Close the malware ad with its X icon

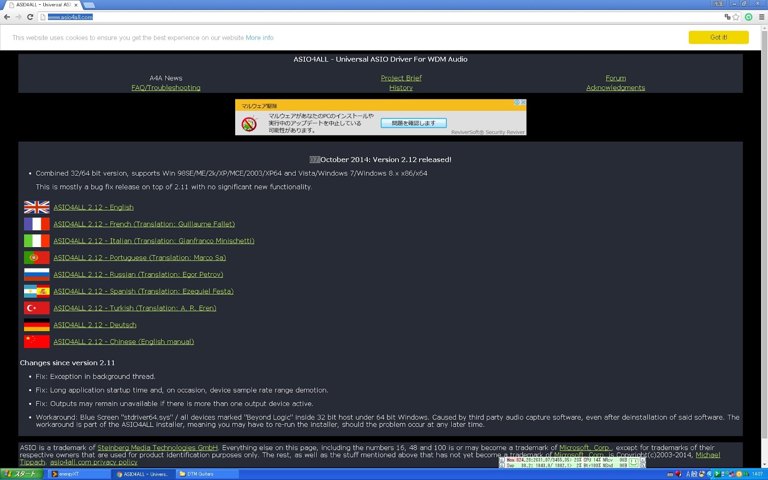523,102
